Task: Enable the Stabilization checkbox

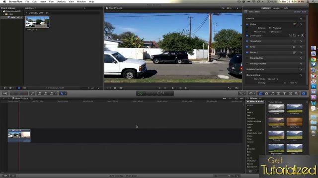Action: coord(247,58)
